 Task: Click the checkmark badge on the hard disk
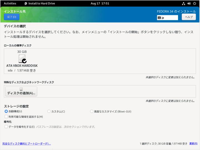click(24, 61)
